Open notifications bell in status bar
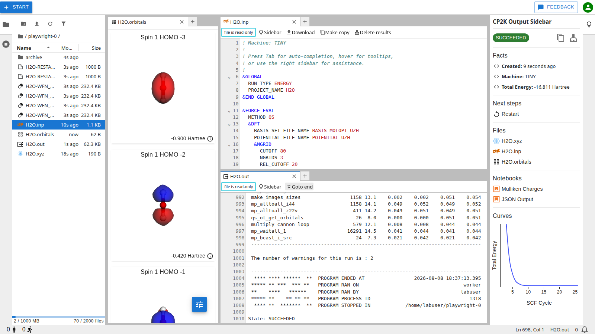595x334 pixels. pyautogui.click(x=585, y=330)
